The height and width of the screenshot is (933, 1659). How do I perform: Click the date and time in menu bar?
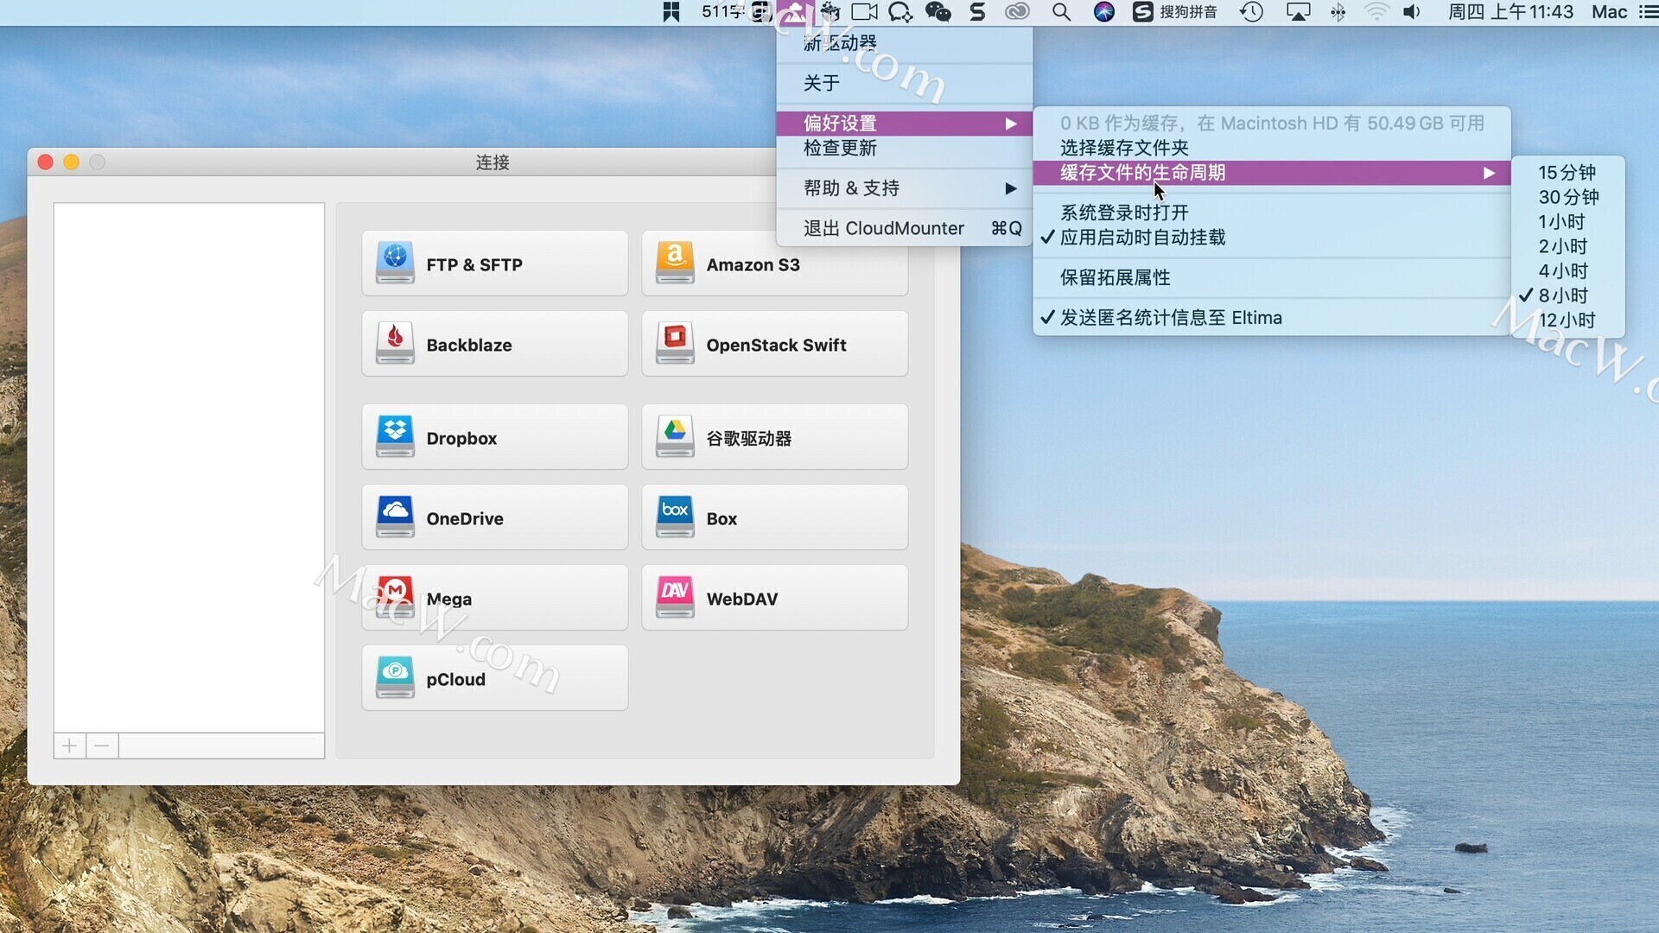click(x=1510, y=12)
